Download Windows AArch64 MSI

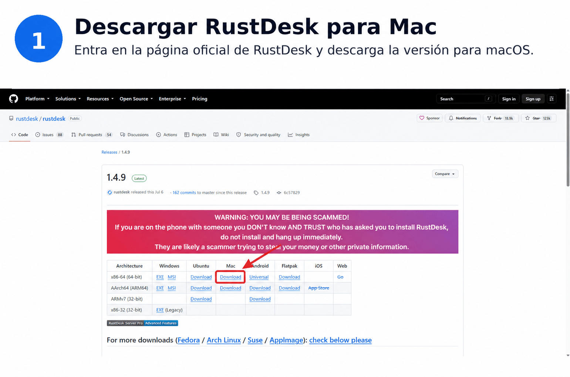coord(172,288)
